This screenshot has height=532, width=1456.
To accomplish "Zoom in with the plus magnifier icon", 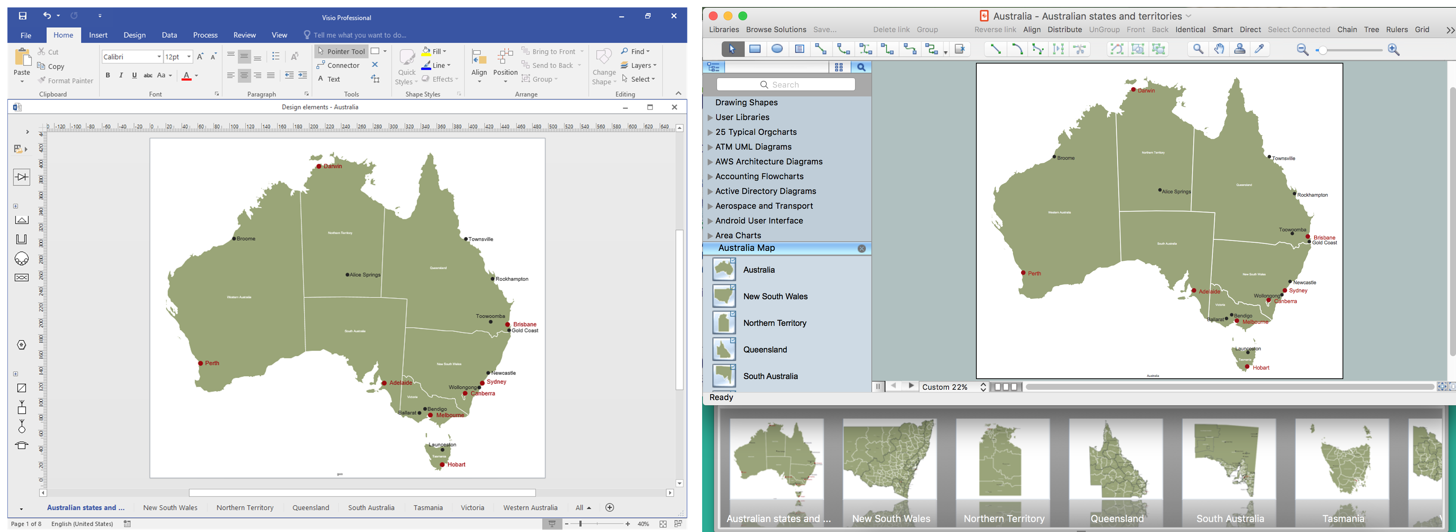I will click(1394, 50).
